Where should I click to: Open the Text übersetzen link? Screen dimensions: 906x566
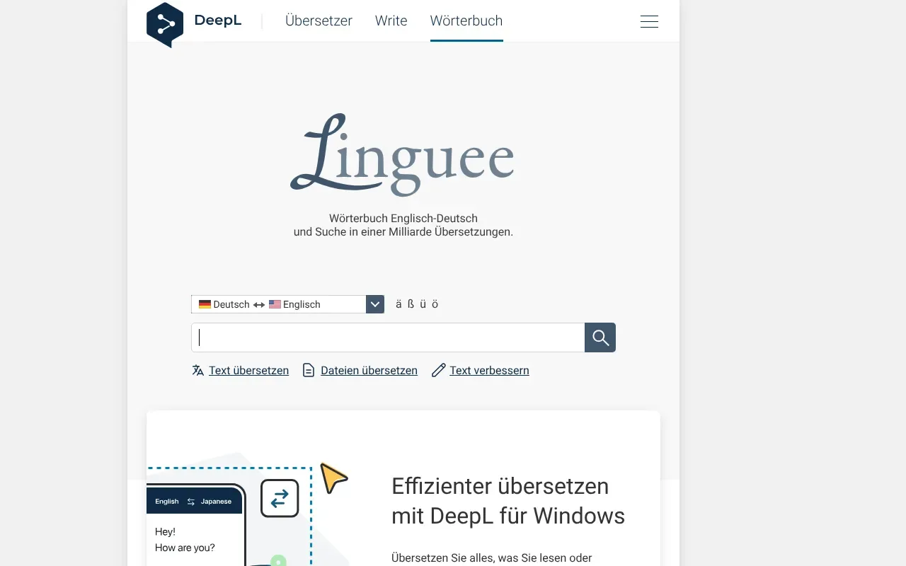click(x=248, y=370)
